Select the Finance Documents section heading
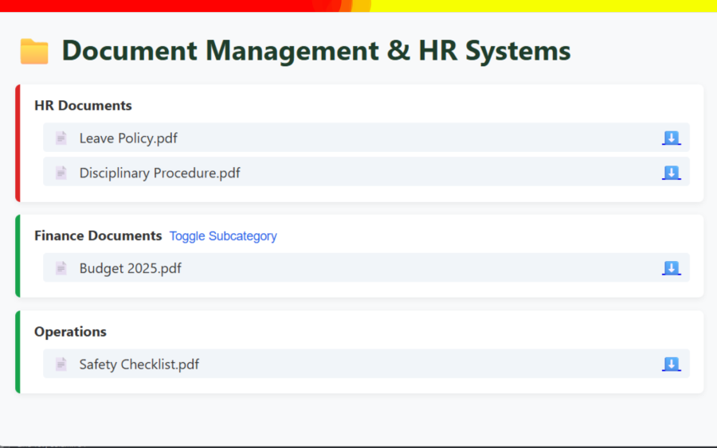The height and width of the screenshot is (448, 717). pyautogui.click(x=98, y=236)
